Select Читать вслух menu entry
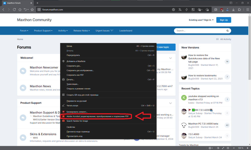Screen dimensions: 251x150 [x=108, y=105]
